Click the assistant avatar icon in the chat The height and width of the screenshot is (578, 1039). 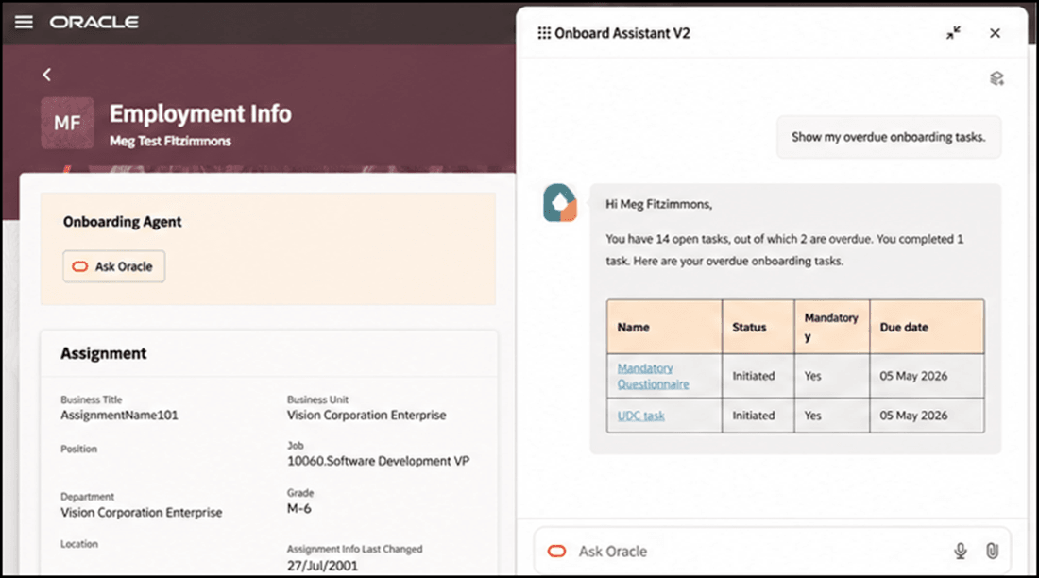(x=560, y=203)
